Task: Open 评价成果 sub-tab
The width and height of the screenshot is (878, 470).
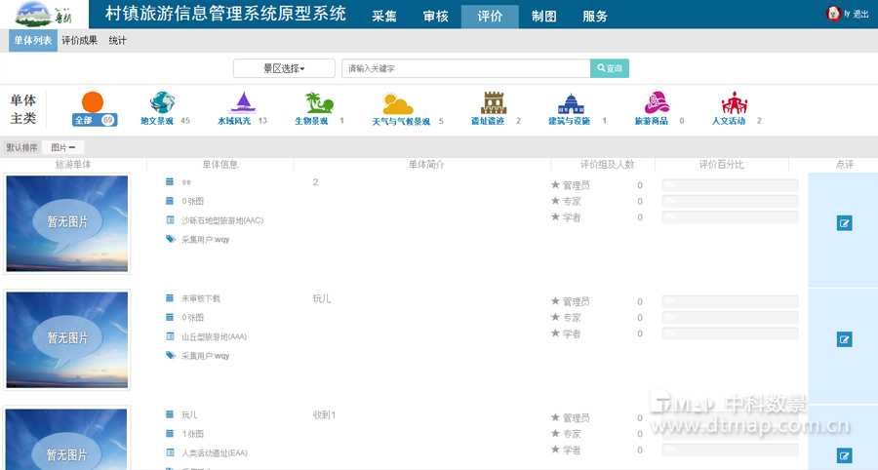Action: pyautogui.click(x=79, y=40)
